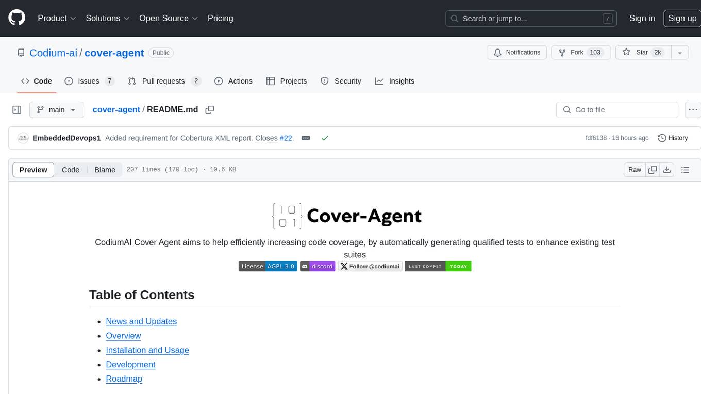Select the Preview view toggle

[x=33, y=170]
